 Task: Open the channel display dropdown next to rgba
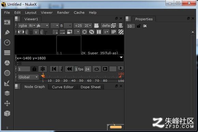pyautogui.click(x=32, y=26)
